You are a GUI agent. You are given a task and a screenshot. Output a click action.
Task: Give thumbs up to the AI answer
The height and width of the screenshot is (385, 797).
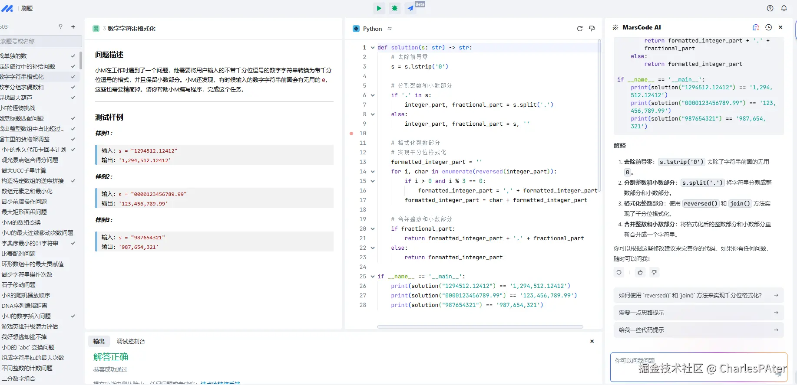coord(640,272)
